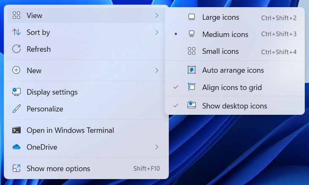Expand the New submenu chevron
This screenshot has height=185, width=309.
click(x=157, y=71)
